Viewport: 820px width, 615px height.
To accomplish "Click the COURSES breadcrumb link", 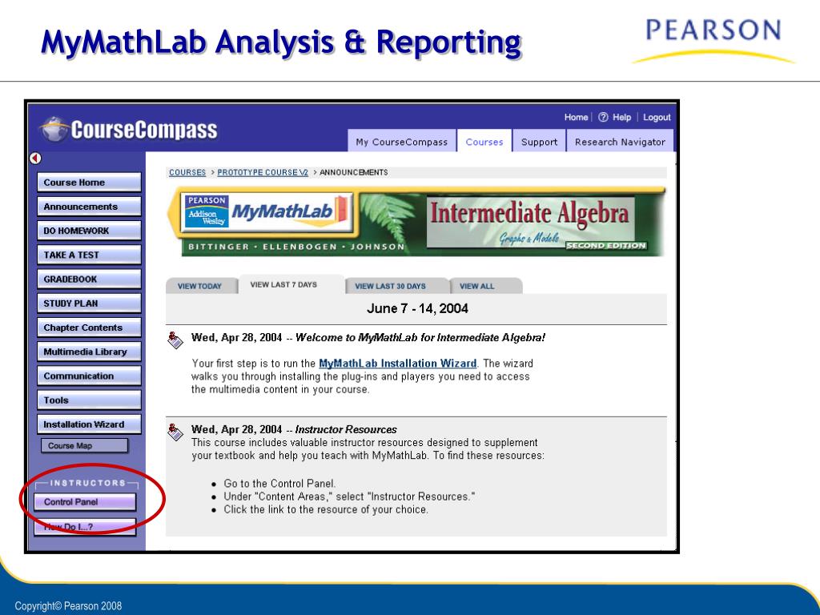I will [187, 172].
